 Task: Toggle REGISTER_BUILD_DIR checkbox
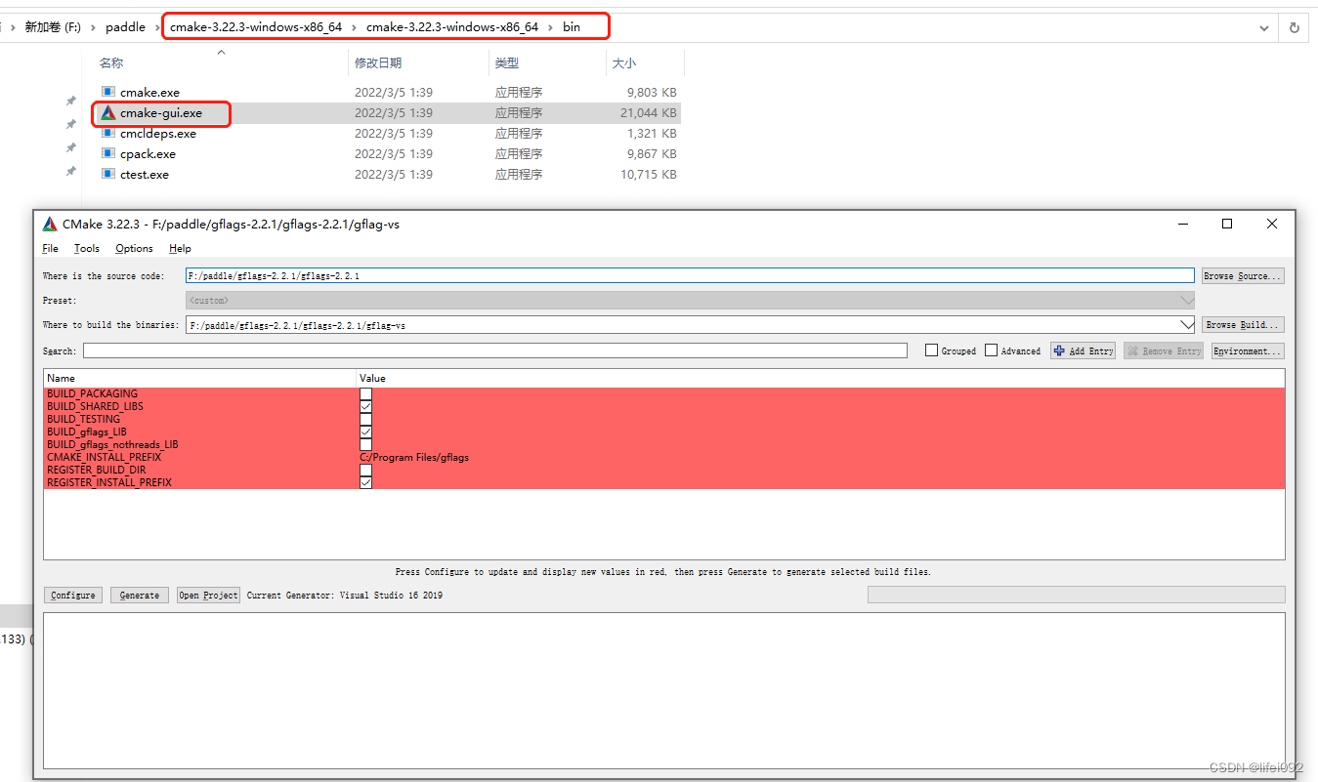click(365, 470)
